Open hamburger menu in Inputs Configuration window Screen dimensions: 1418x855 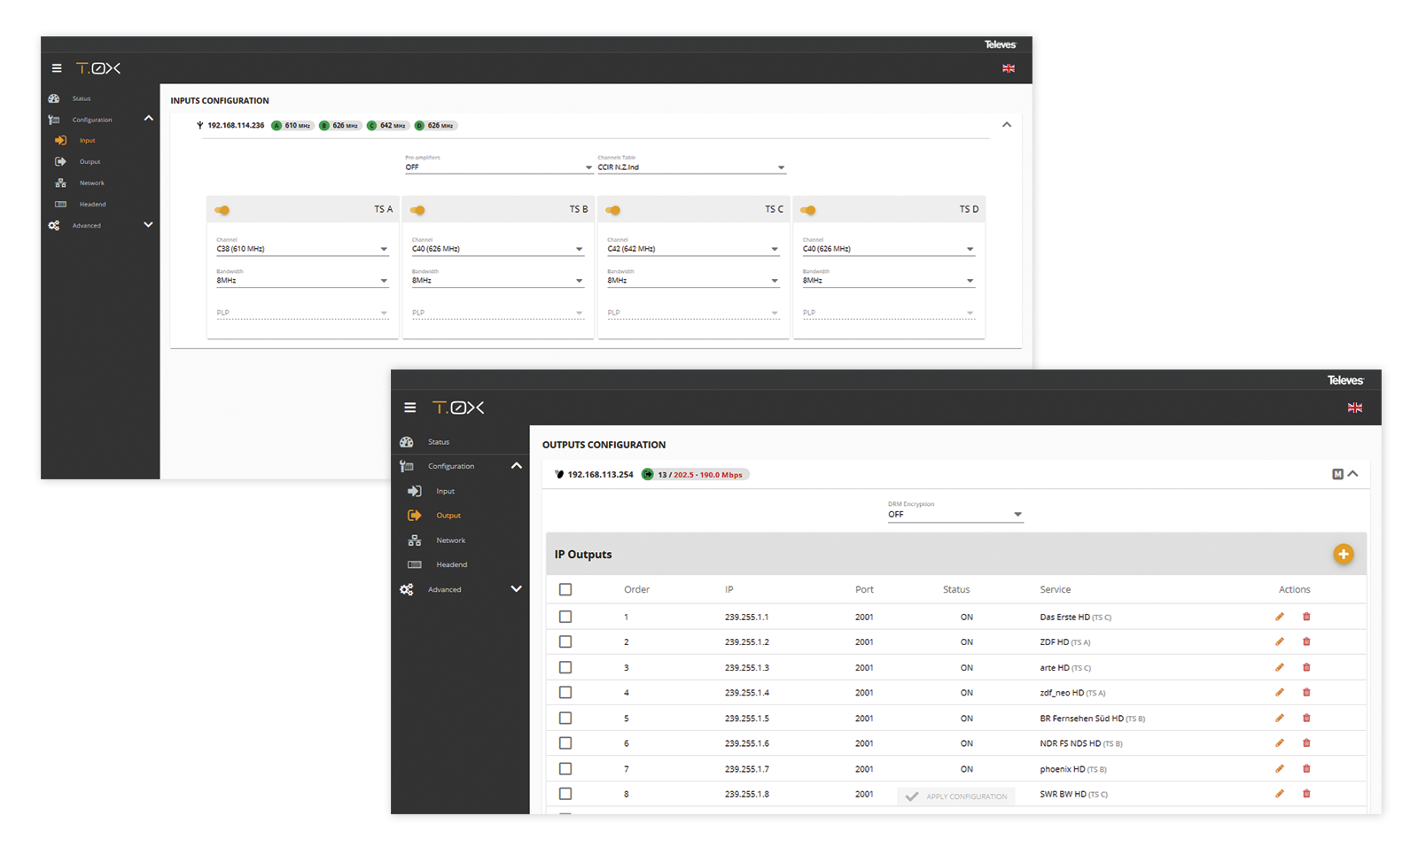57,68
